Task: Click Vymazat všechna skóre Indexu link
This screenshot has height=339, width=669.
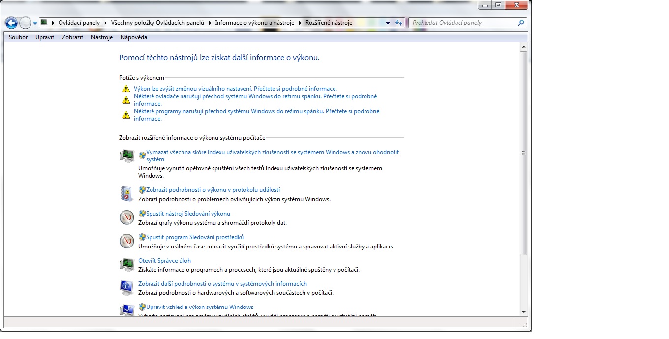Action: click(273, 155)
